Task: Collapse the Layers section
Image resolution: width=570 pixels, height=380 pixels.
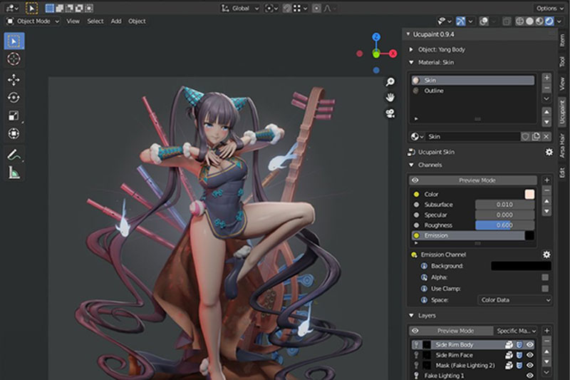Action: 411,315
